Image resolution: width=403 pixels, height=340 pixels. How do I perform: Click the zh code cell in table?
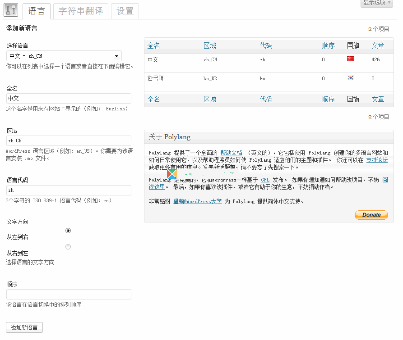point(262,59)
